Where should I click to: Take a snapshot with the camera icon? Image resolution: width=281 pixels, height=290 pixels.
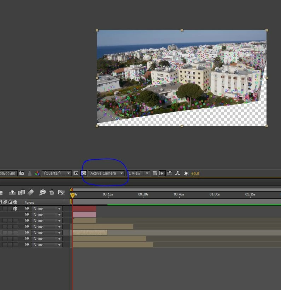click(x=22, y=173)
